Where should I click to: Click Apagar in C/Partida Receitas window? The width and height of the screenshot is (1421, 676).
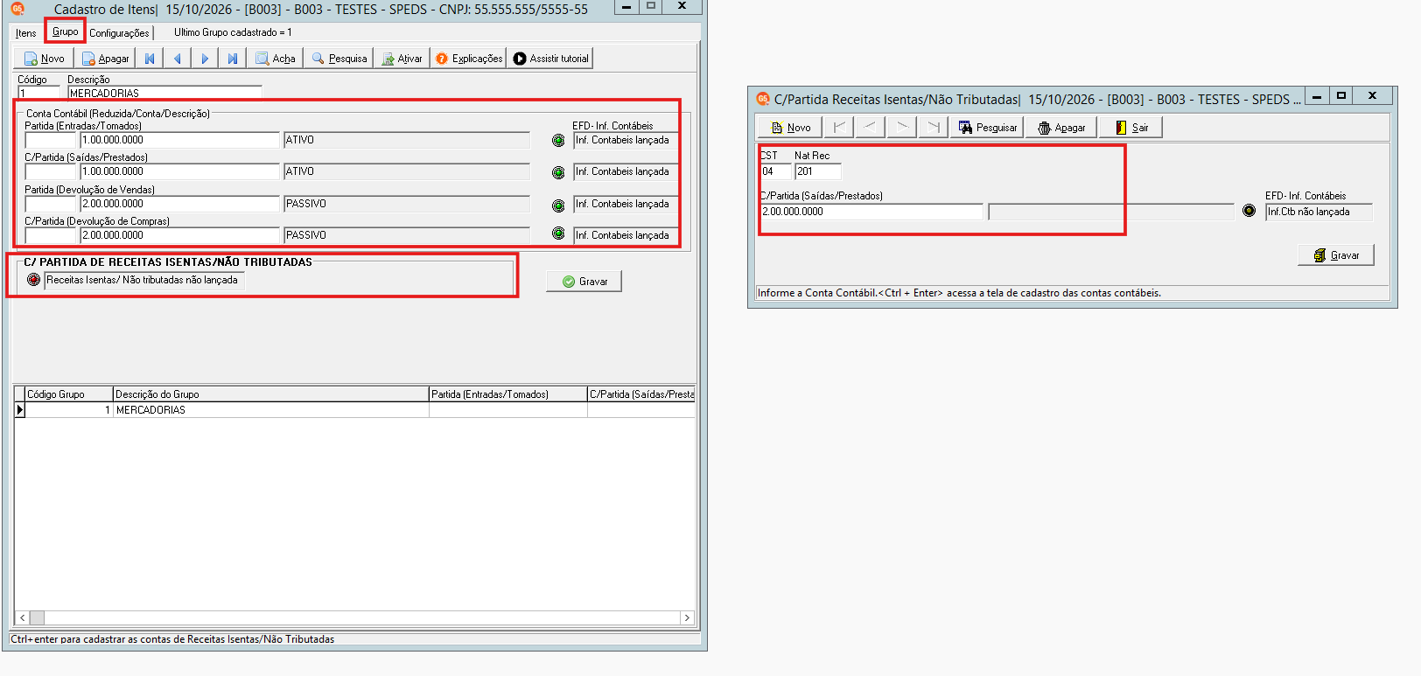click(1062, 128)
